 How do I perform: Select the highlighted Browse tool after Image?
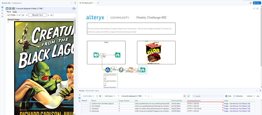tap(143, 70)
